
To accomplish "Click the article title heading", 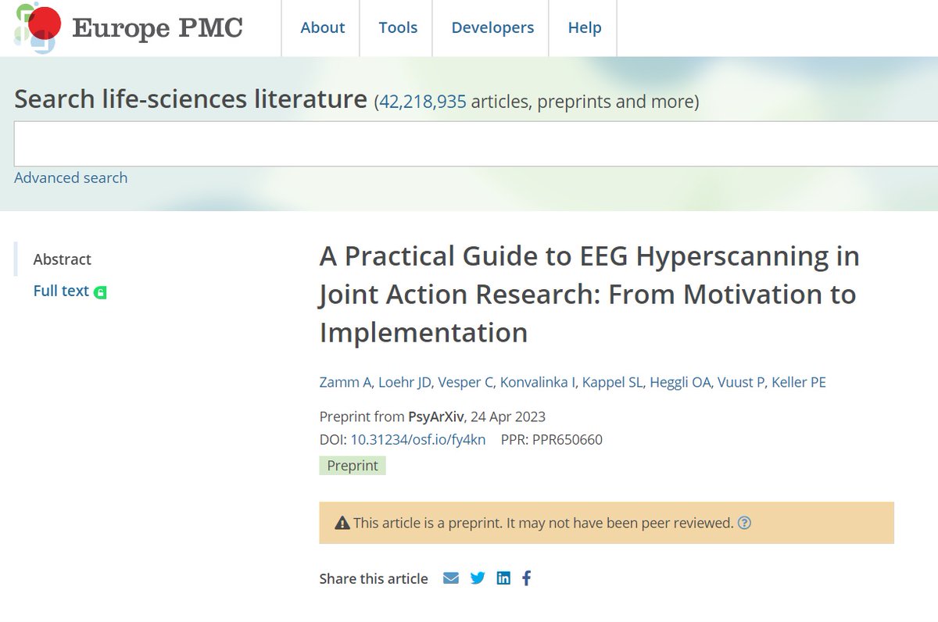I will 589,295.
